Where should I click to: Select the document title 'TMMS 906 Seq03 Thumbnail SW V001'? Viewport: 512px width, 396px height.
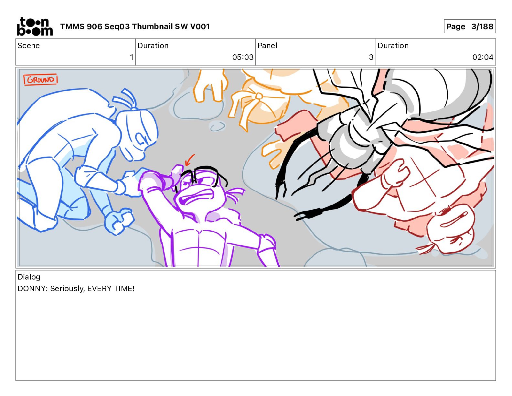click(x=135, y=27)
